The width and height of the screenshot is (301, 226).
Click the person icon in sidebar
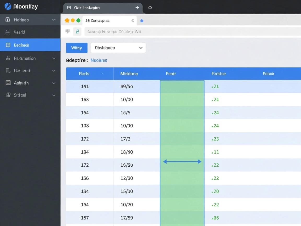click(8, 58)
